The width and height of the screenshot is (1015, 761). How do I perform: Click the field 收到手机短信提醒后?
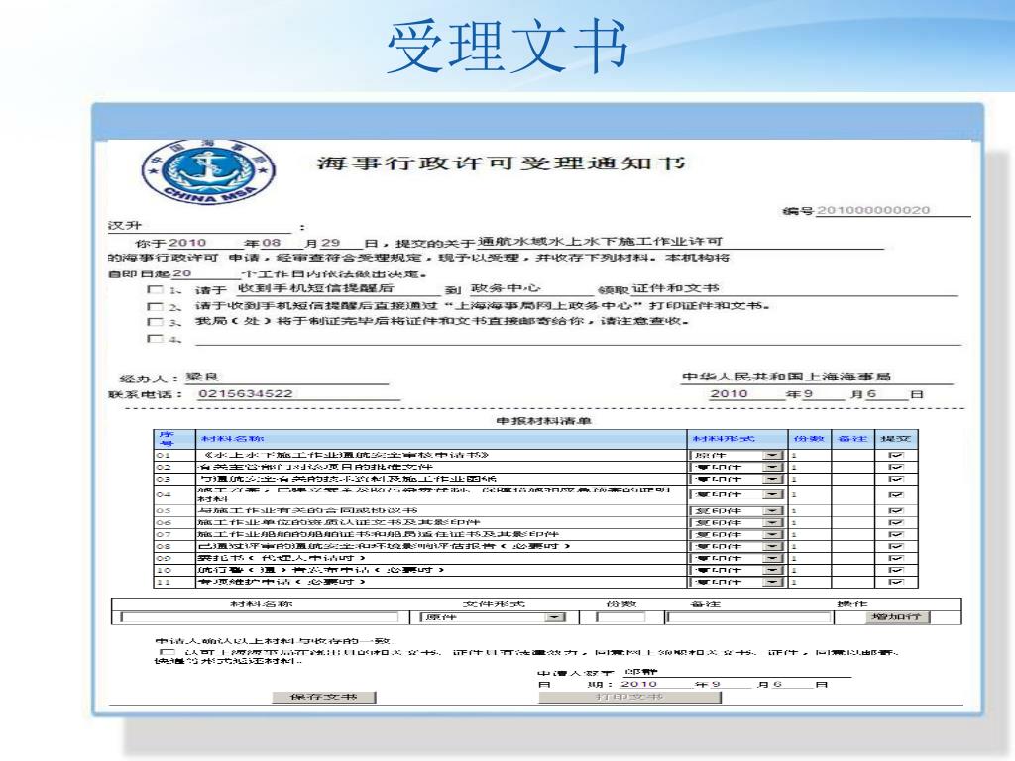coord(339,288)
